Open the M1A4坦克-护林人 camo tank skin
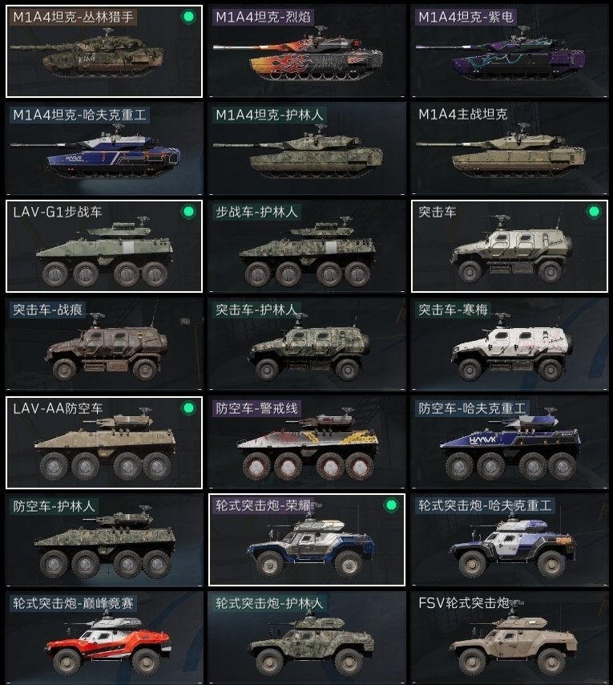The image size is (613, 685). 307,148
